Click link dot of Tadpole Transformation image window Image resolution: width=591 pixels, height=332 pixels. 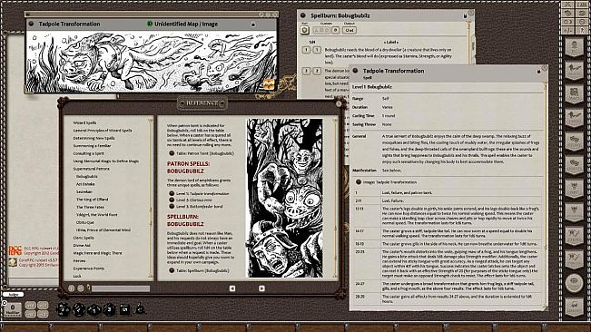[x=31, y=24]
